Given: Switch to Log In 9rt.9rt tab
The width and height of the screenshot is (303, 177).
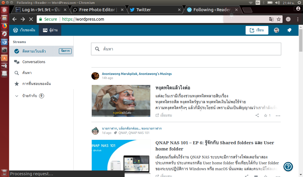Looking at the screenshot, I should 41,10.
